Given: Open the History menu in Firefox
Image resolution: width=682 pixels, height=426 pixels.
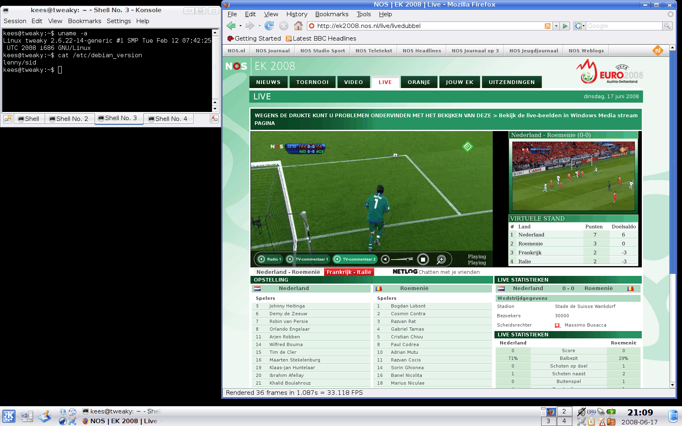Looking at the screenshot, I should point(297,14).
